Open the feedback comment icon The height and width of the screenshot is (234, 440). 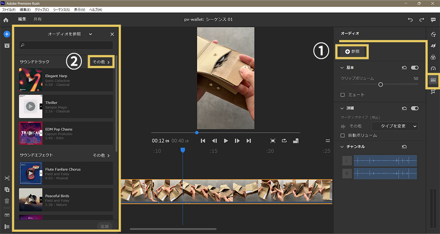coord(433,20)
